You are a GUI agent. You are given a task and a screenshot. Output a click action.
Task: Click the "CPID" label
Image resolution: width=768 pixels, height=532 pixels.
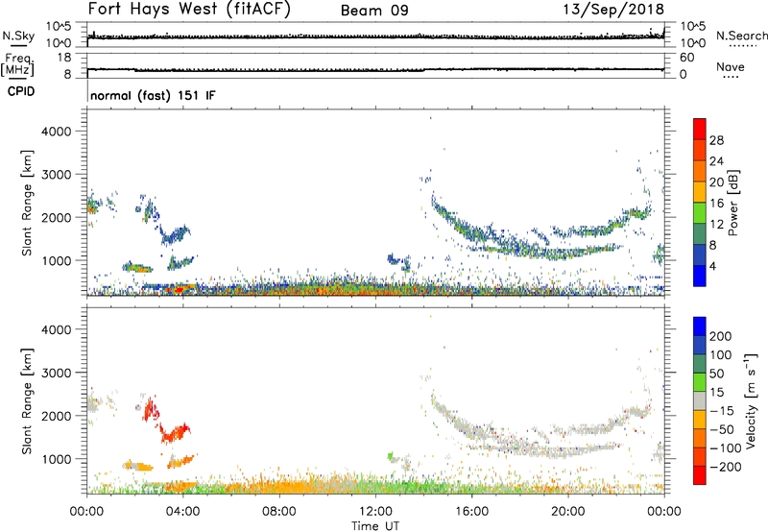point(21,91)
